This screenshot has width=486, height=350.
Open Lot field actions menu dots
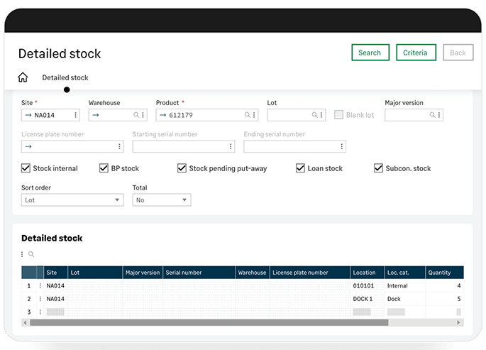click(x=321, y=115)
